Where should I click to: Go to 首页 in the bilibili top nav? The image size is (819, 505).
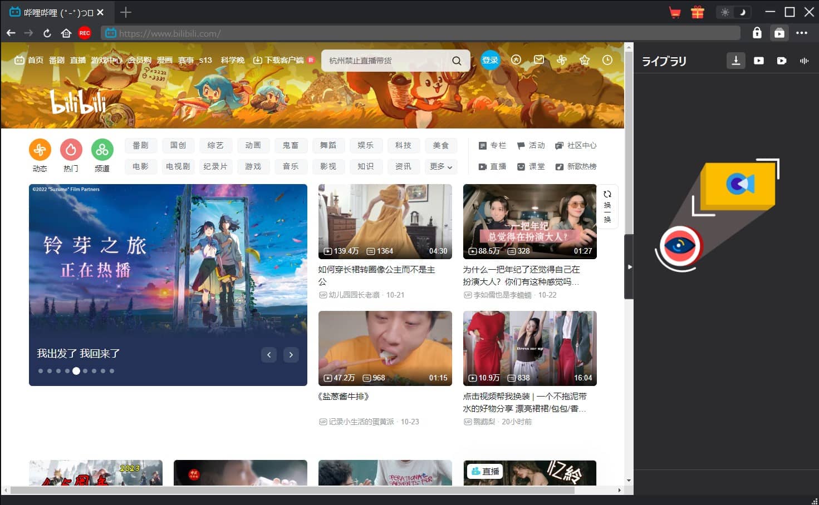[x=29, y=60]
